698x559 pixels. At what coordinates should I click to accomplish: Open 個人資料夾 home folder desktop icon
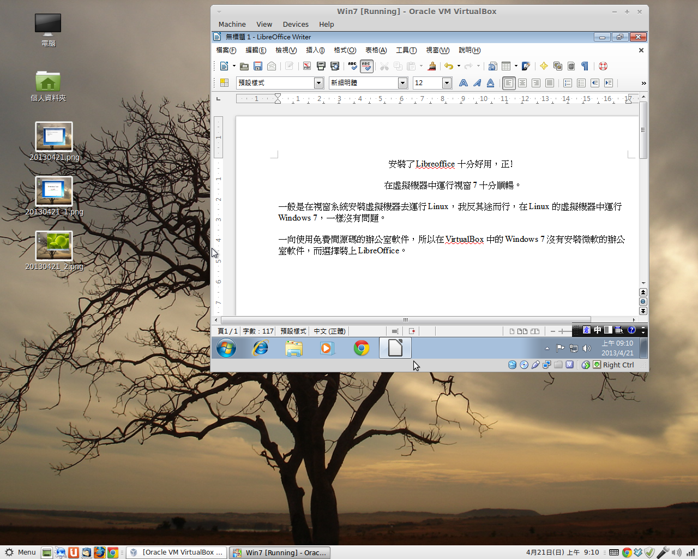[48, 86]
